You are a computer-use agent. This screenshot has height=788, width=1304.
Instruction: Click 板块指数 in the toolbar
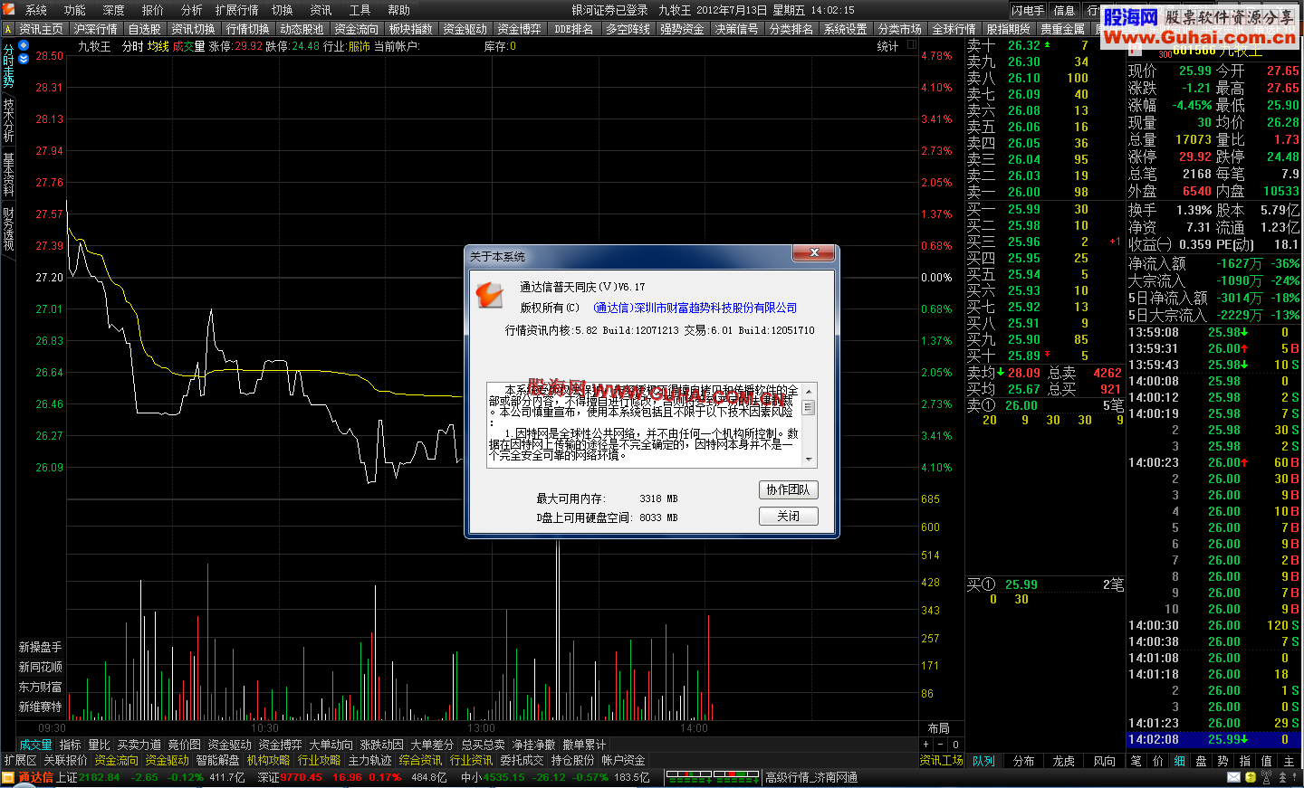[x=411, y=29]
